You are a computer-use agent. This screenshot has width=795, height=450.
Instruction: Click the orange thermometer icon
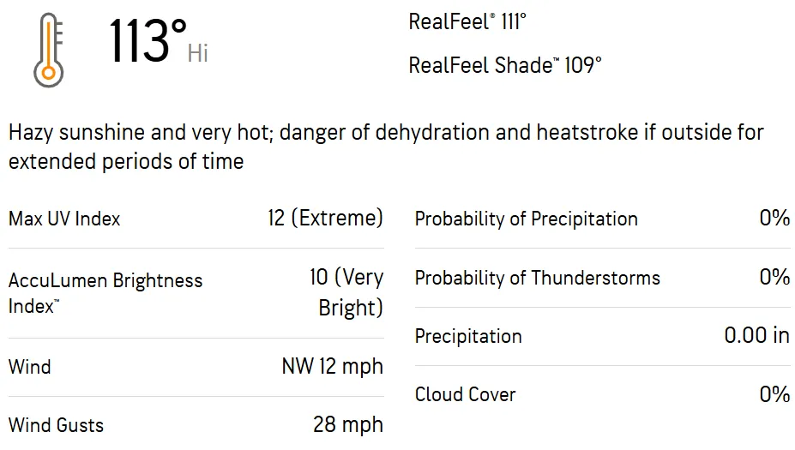48,51
